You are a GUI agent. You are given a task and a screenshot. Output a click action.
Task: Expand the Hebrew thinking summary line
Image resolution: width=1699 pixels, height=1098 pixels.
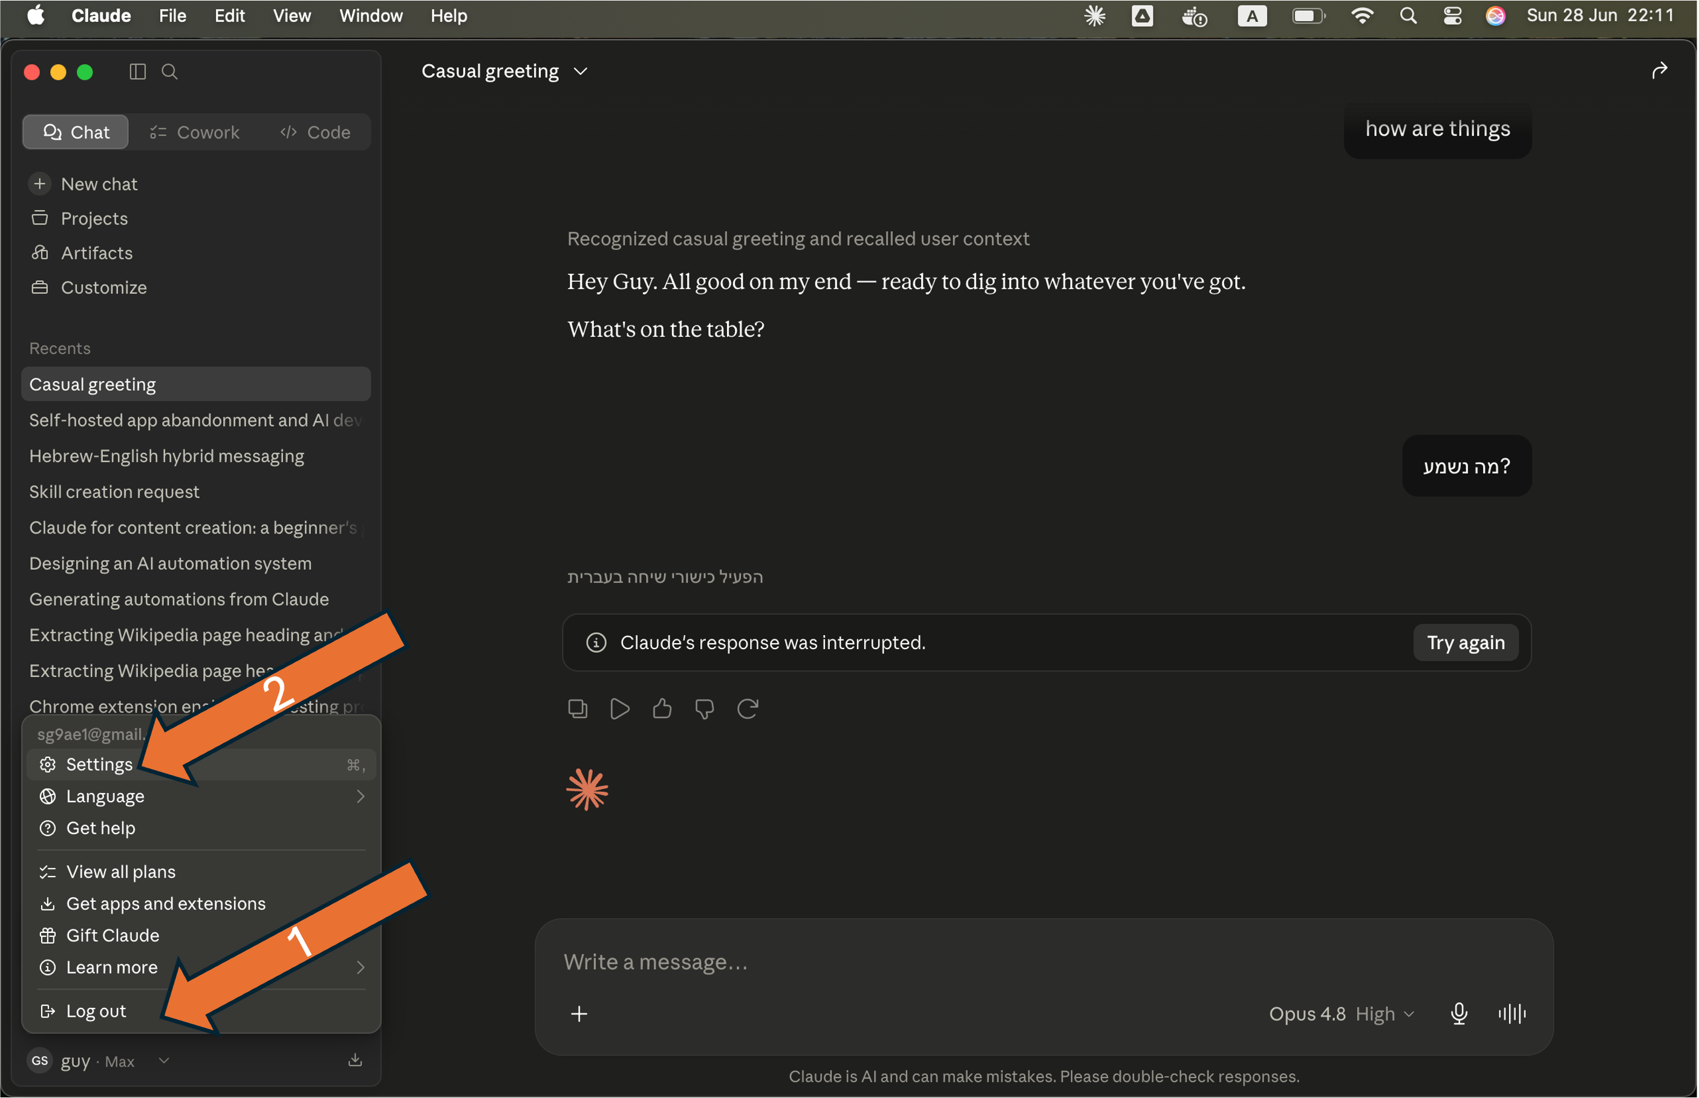point(665,577)
